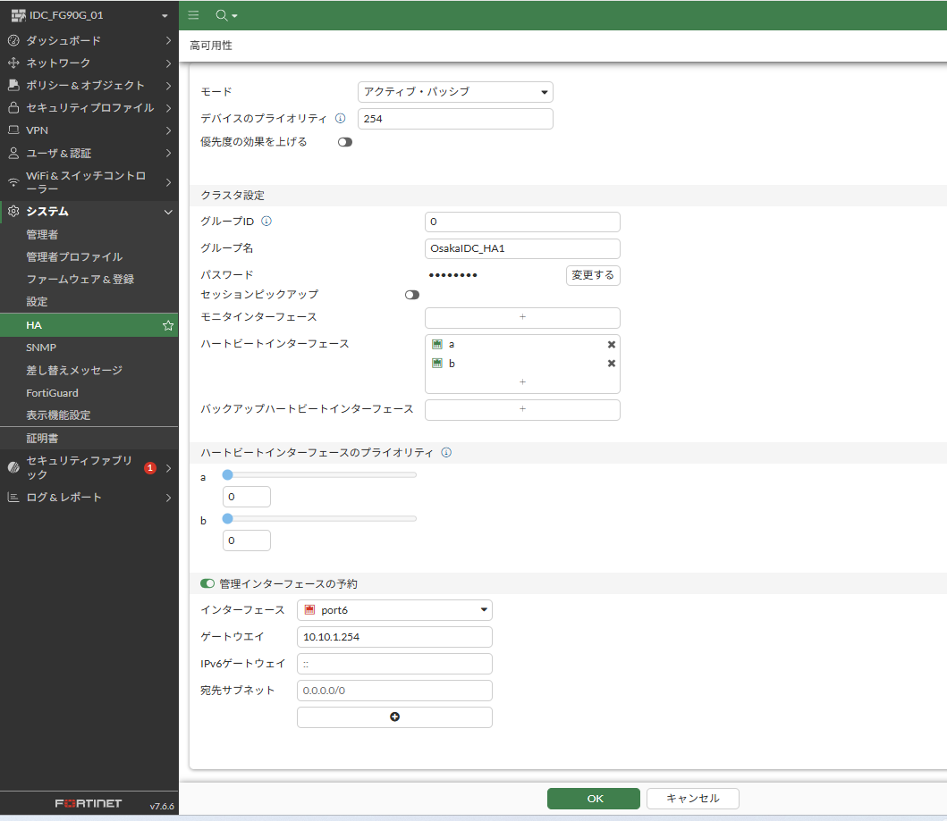
Task: Click the plus icon under 宛先サブネット
Action: pyautogui.click(x=394, y=717)
